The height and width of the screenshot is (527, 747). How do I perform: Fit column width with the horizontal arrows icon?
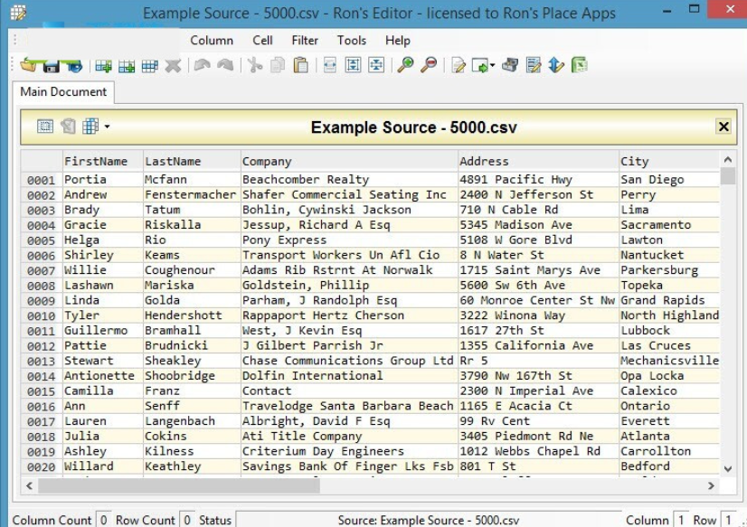(330, 65)
